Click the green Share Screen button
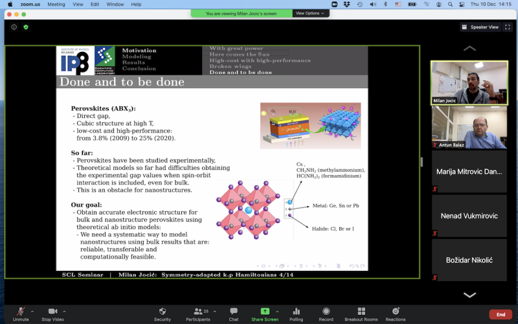The height and width of the screenshot is (324, 518). [265, 314]
